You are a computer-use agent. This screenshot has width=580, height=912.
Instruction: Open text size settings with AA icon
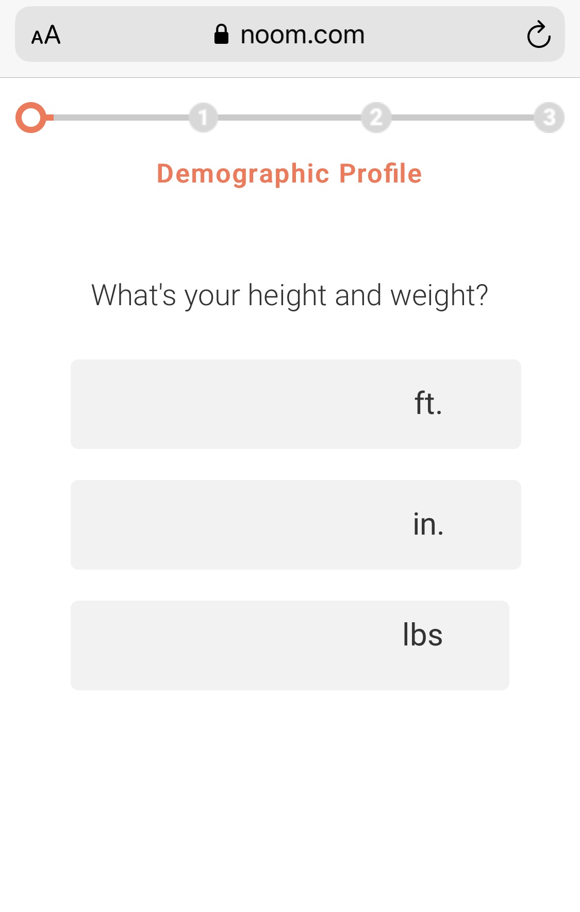(46, 35)
